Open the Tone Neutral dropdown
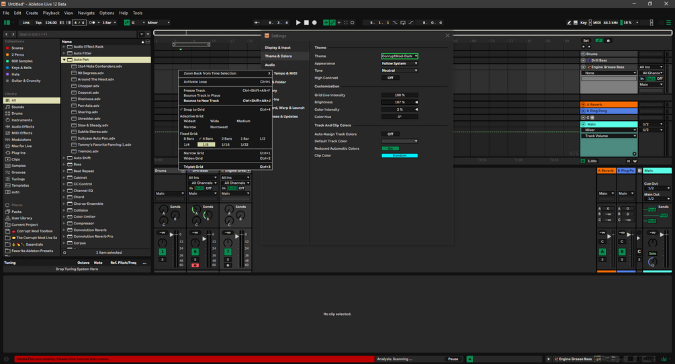Viewport: 675px width, 364px height. [x=400, y=71]
